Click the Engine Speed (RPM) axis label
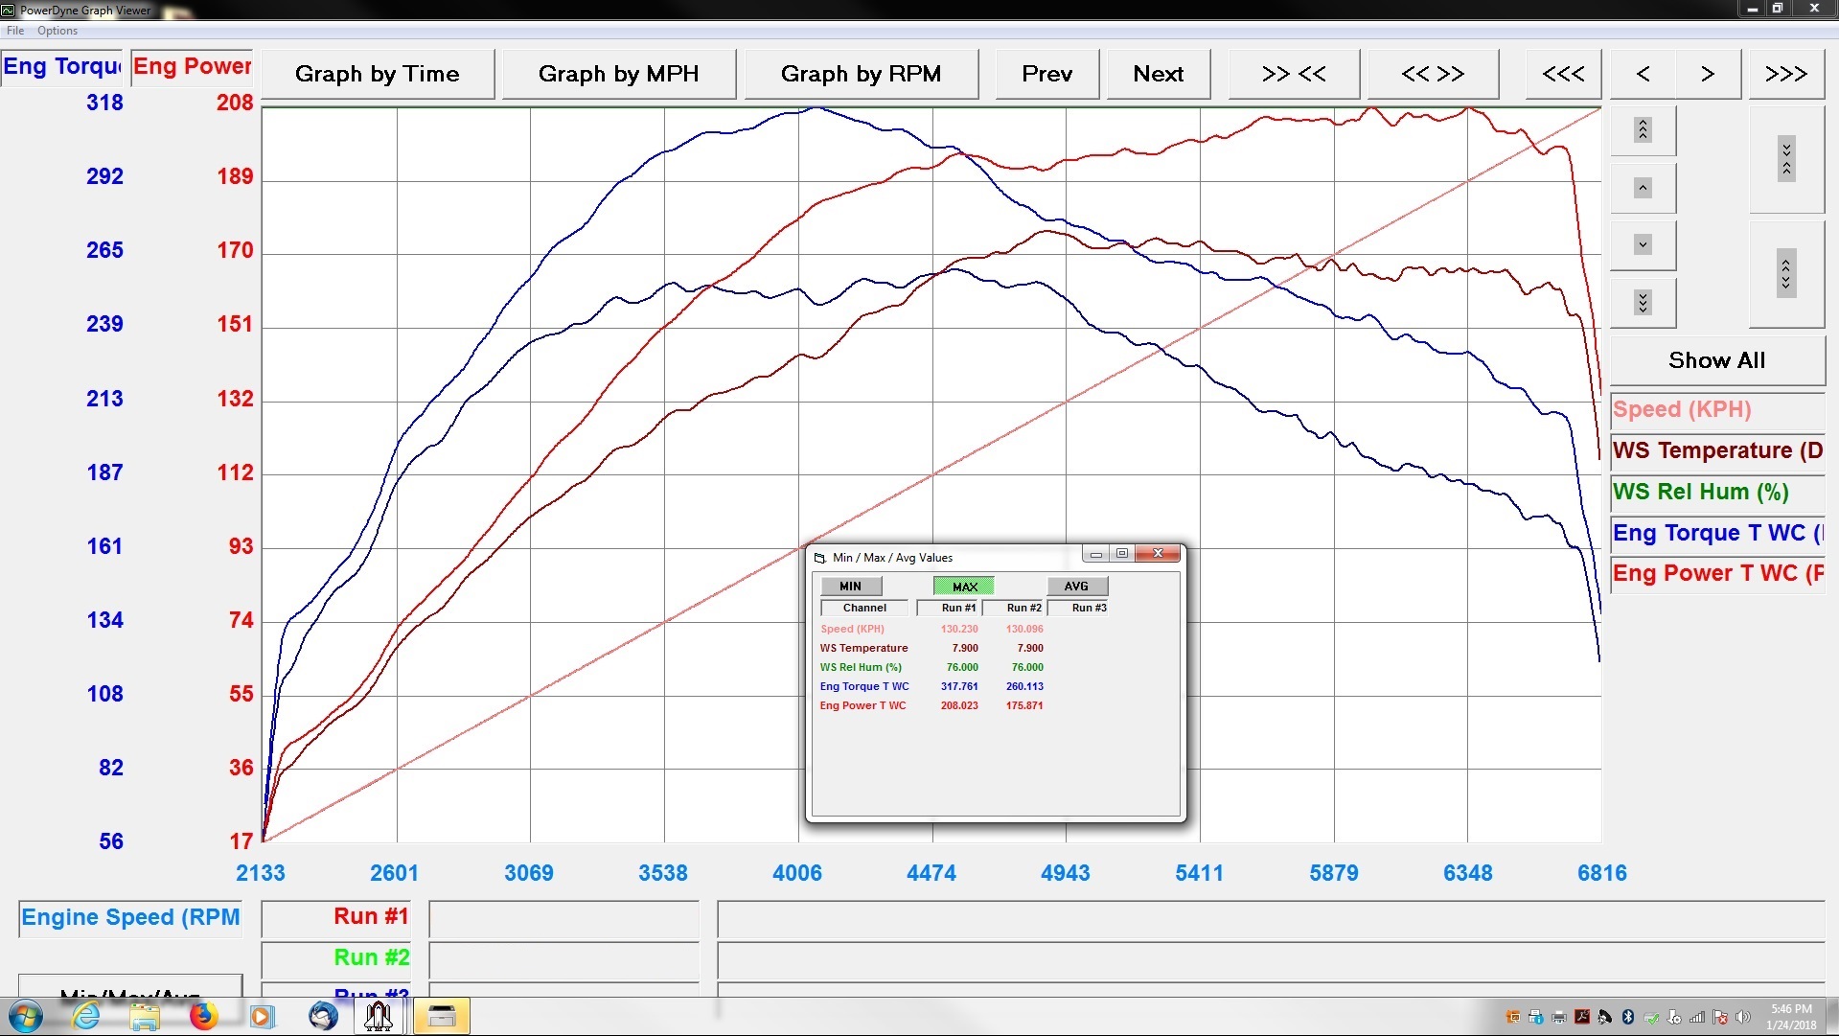This screenshot has width=1839, height=1036. tap(130, 918)
